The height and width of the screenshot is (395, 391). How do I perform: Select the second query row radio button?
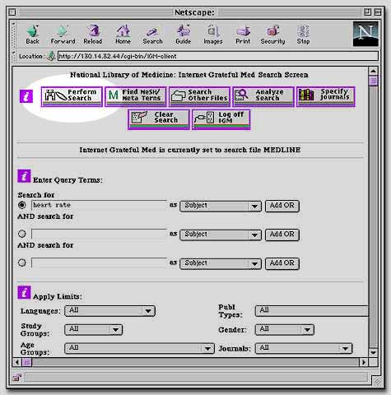tap(22, 234)
